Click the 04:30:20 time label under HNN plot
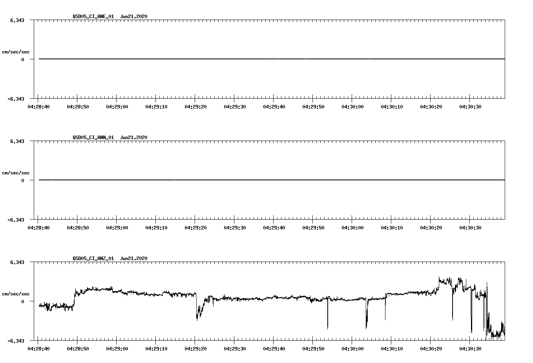 click(431, 228)
